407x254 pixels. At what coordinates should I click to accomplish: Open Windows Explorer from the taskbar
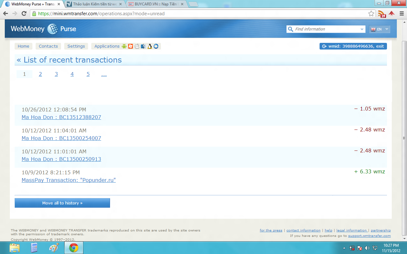click(x=15, y=248)
